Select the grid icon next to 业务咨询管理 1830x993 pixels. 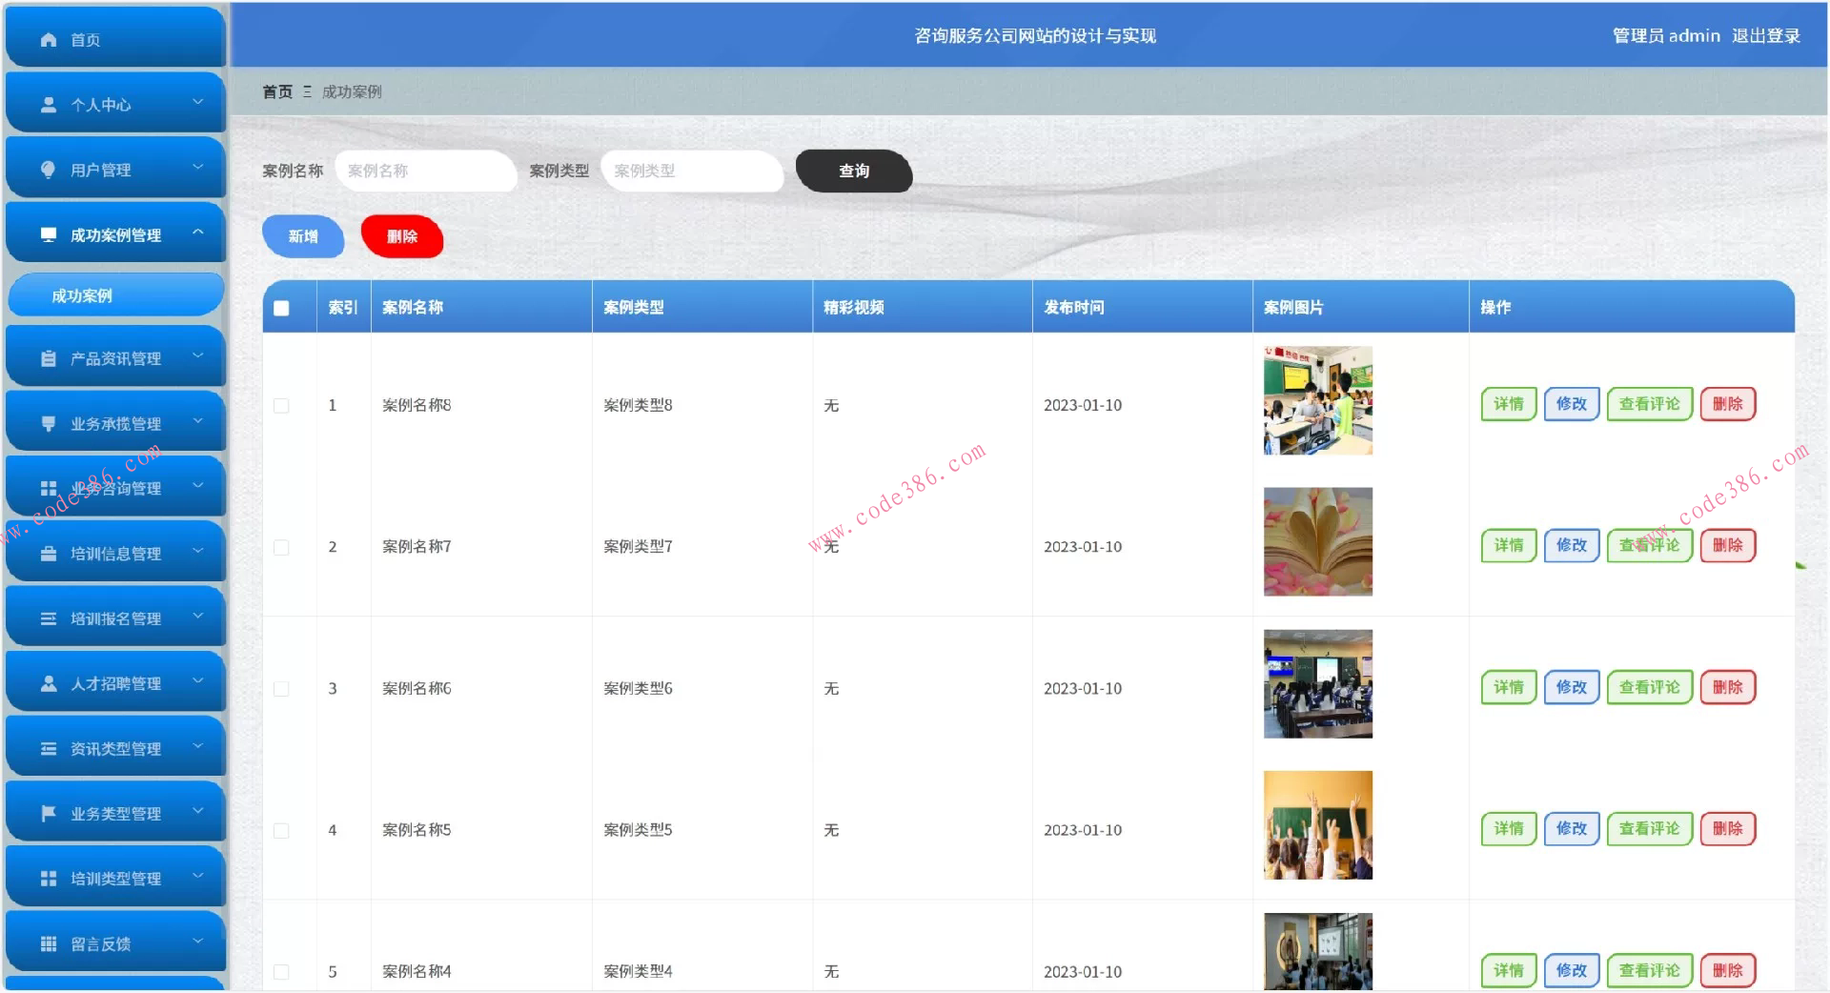click(x=48, y=488)
